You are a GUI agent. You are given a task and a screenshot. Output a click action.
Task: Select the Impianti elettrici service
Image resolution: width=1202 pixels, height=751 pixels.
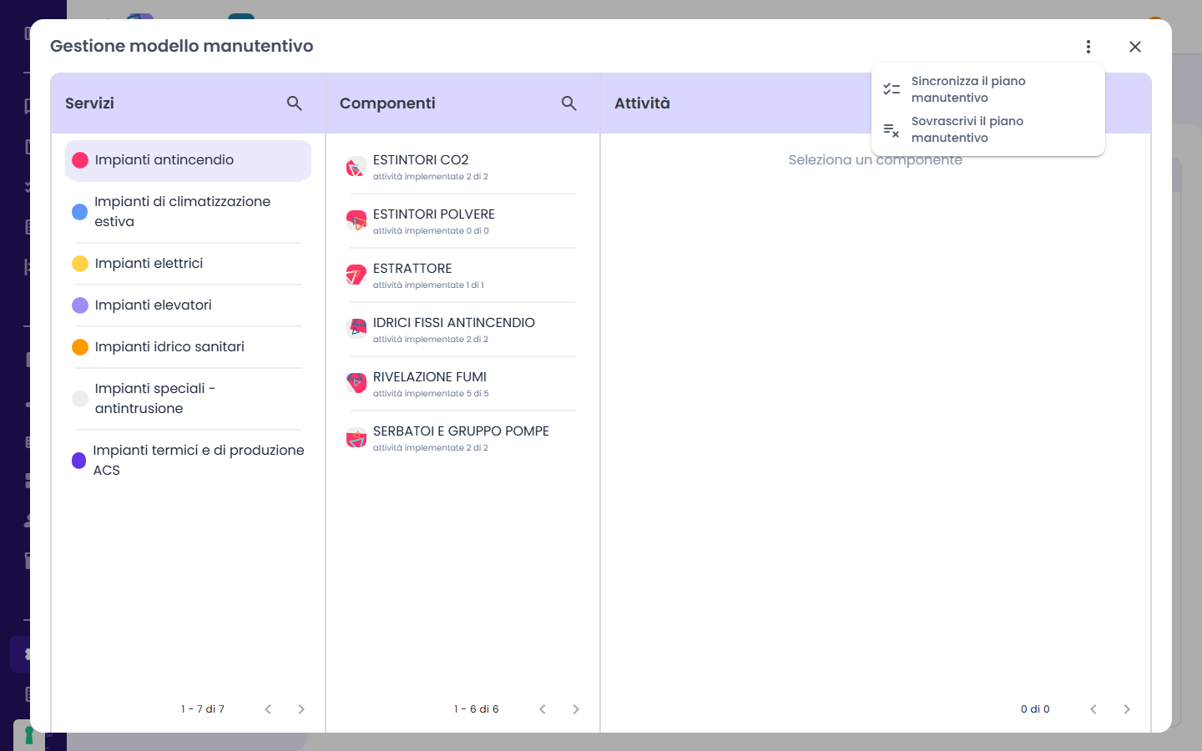point(188,264)
